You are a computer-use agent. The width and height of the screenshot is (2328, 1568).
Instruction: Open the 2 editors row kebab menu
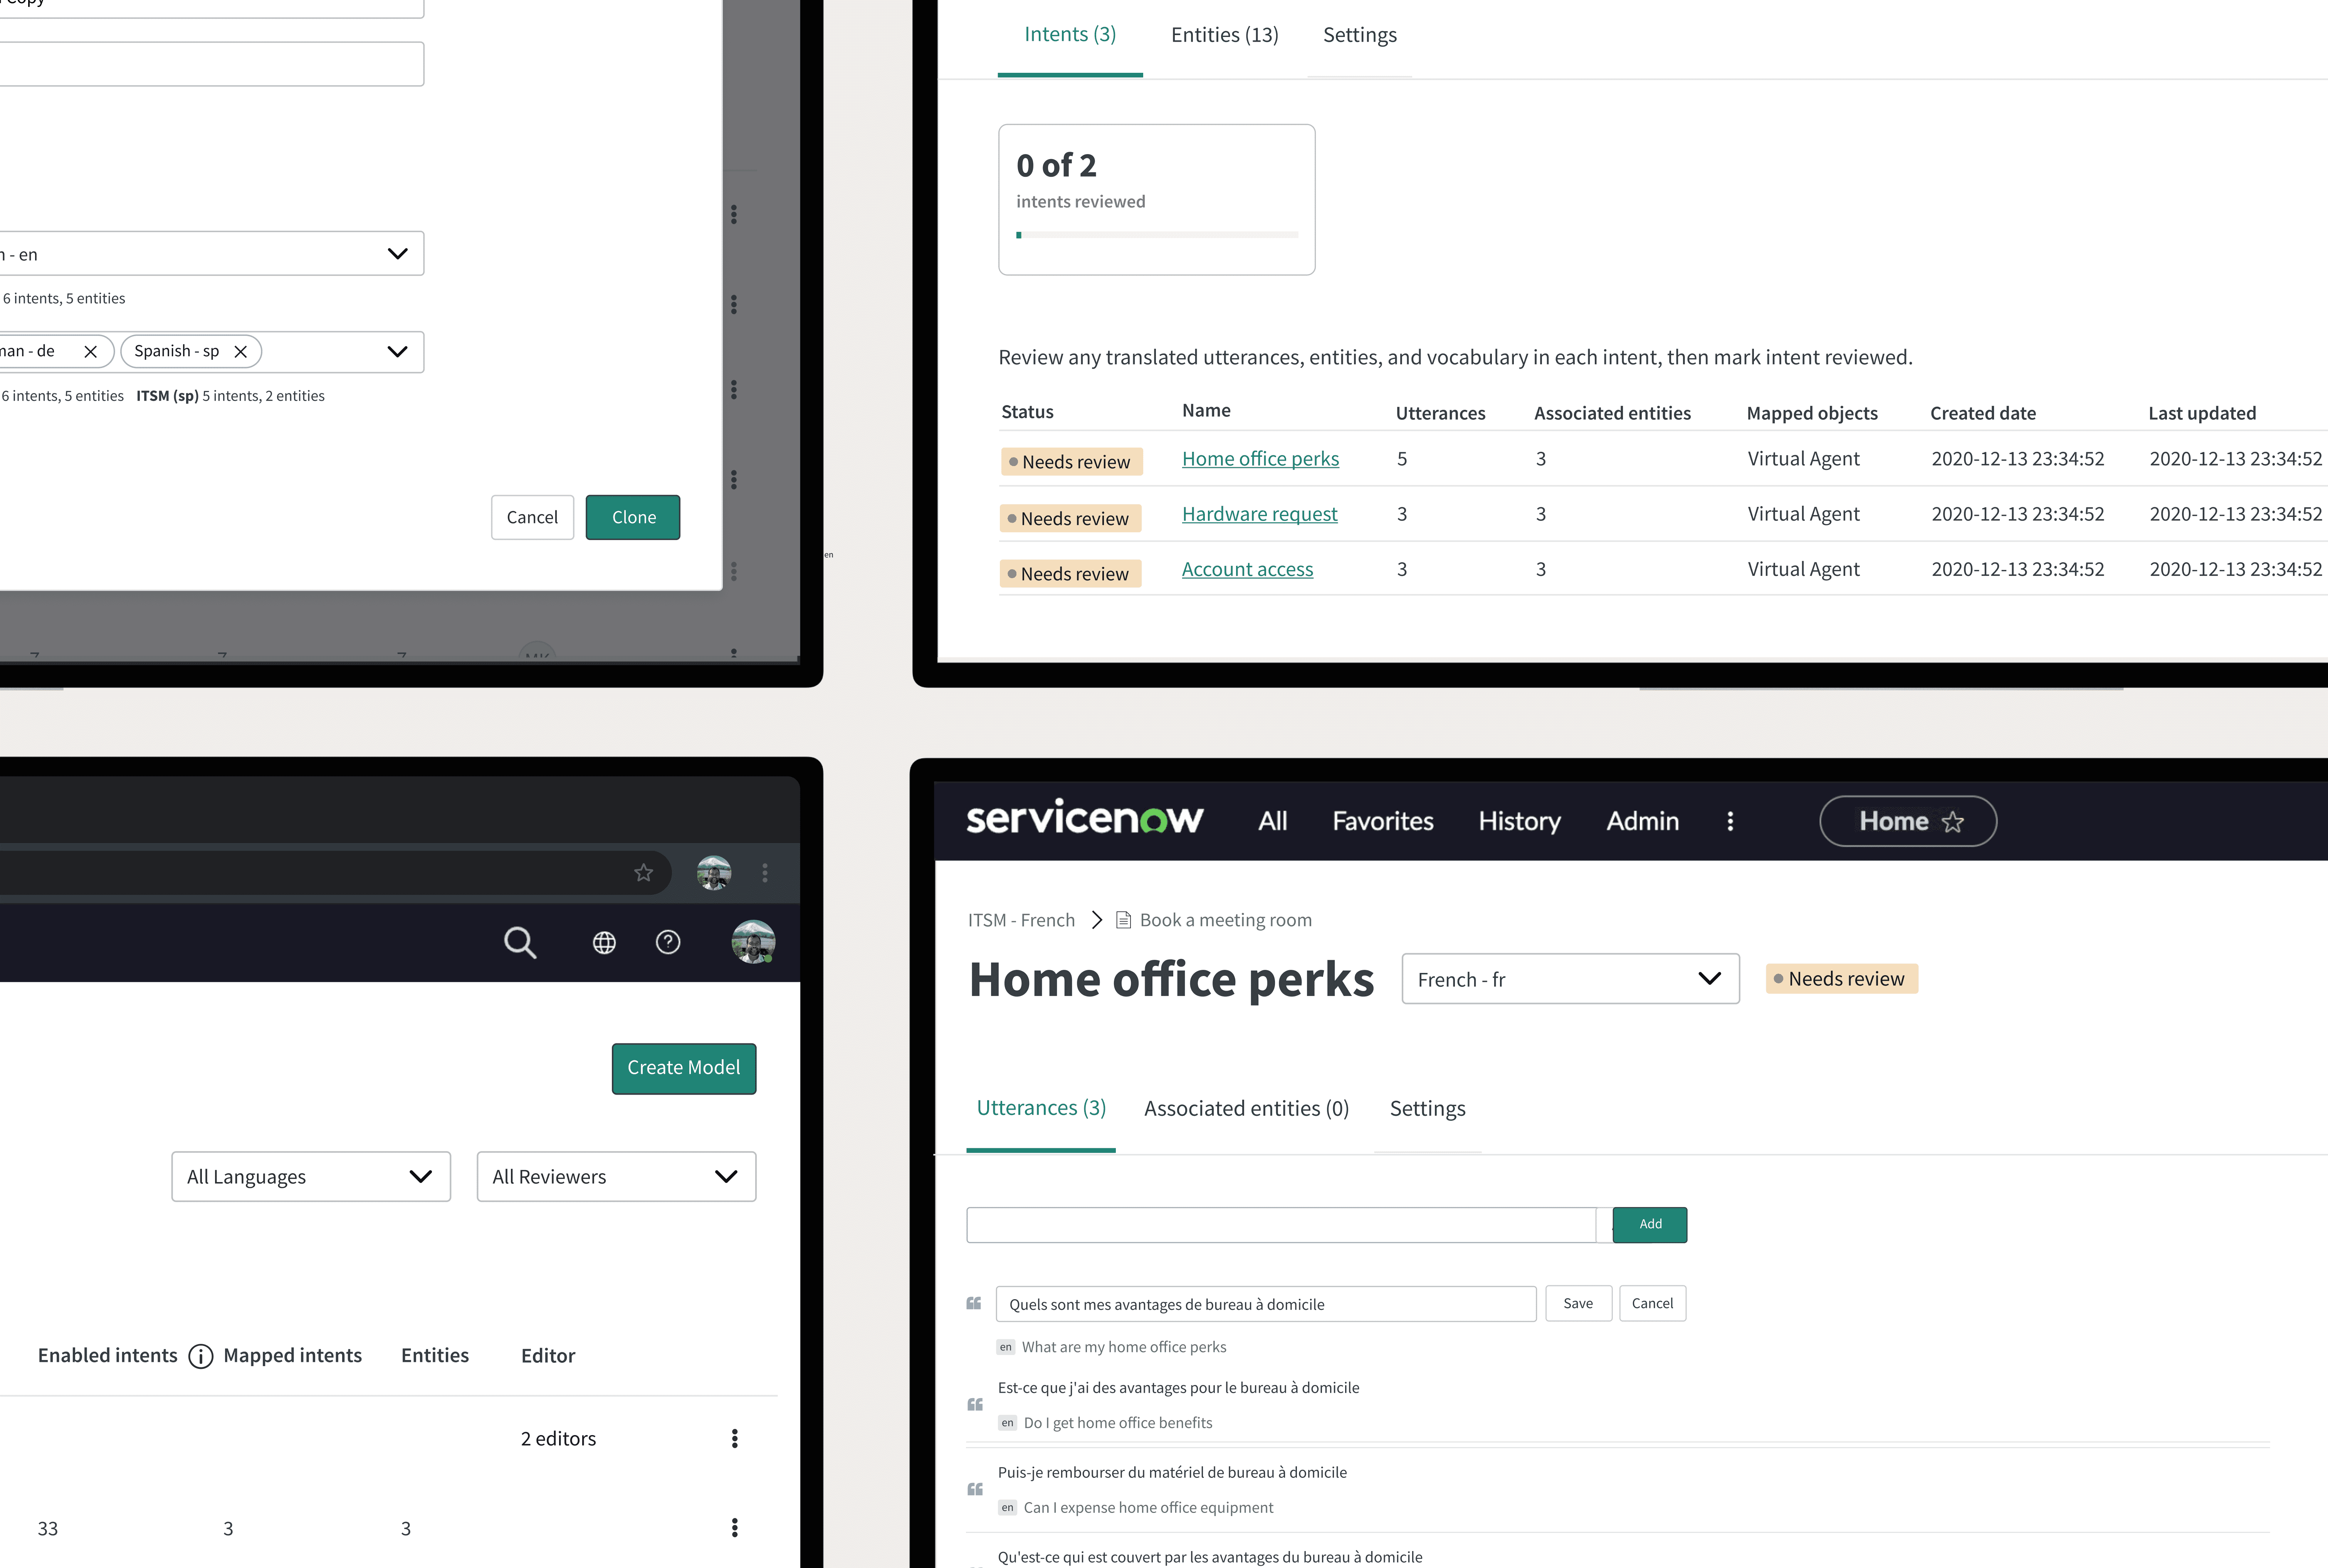[734, 1438]
